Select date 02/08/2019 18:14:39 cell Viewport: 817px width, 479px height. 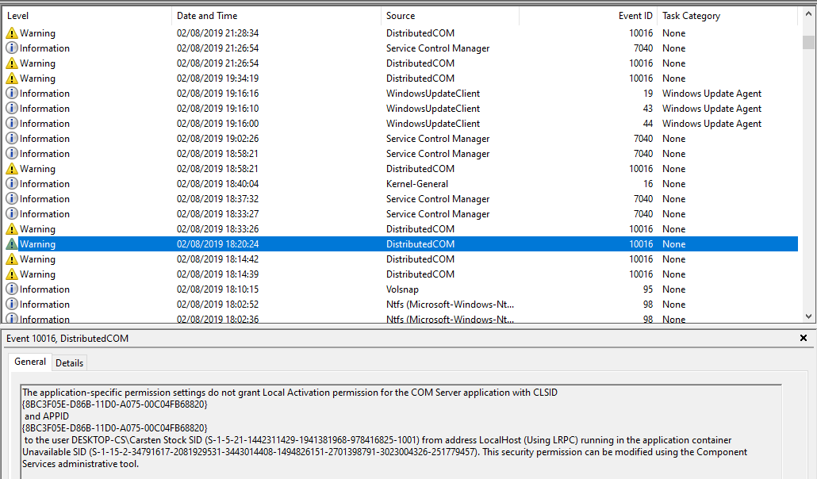click(218, 274)
